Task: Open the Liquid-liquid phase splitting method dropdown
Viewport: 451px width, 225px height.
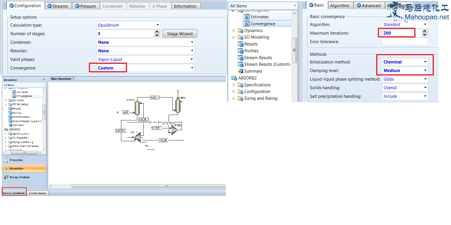Action: [425, 79]
